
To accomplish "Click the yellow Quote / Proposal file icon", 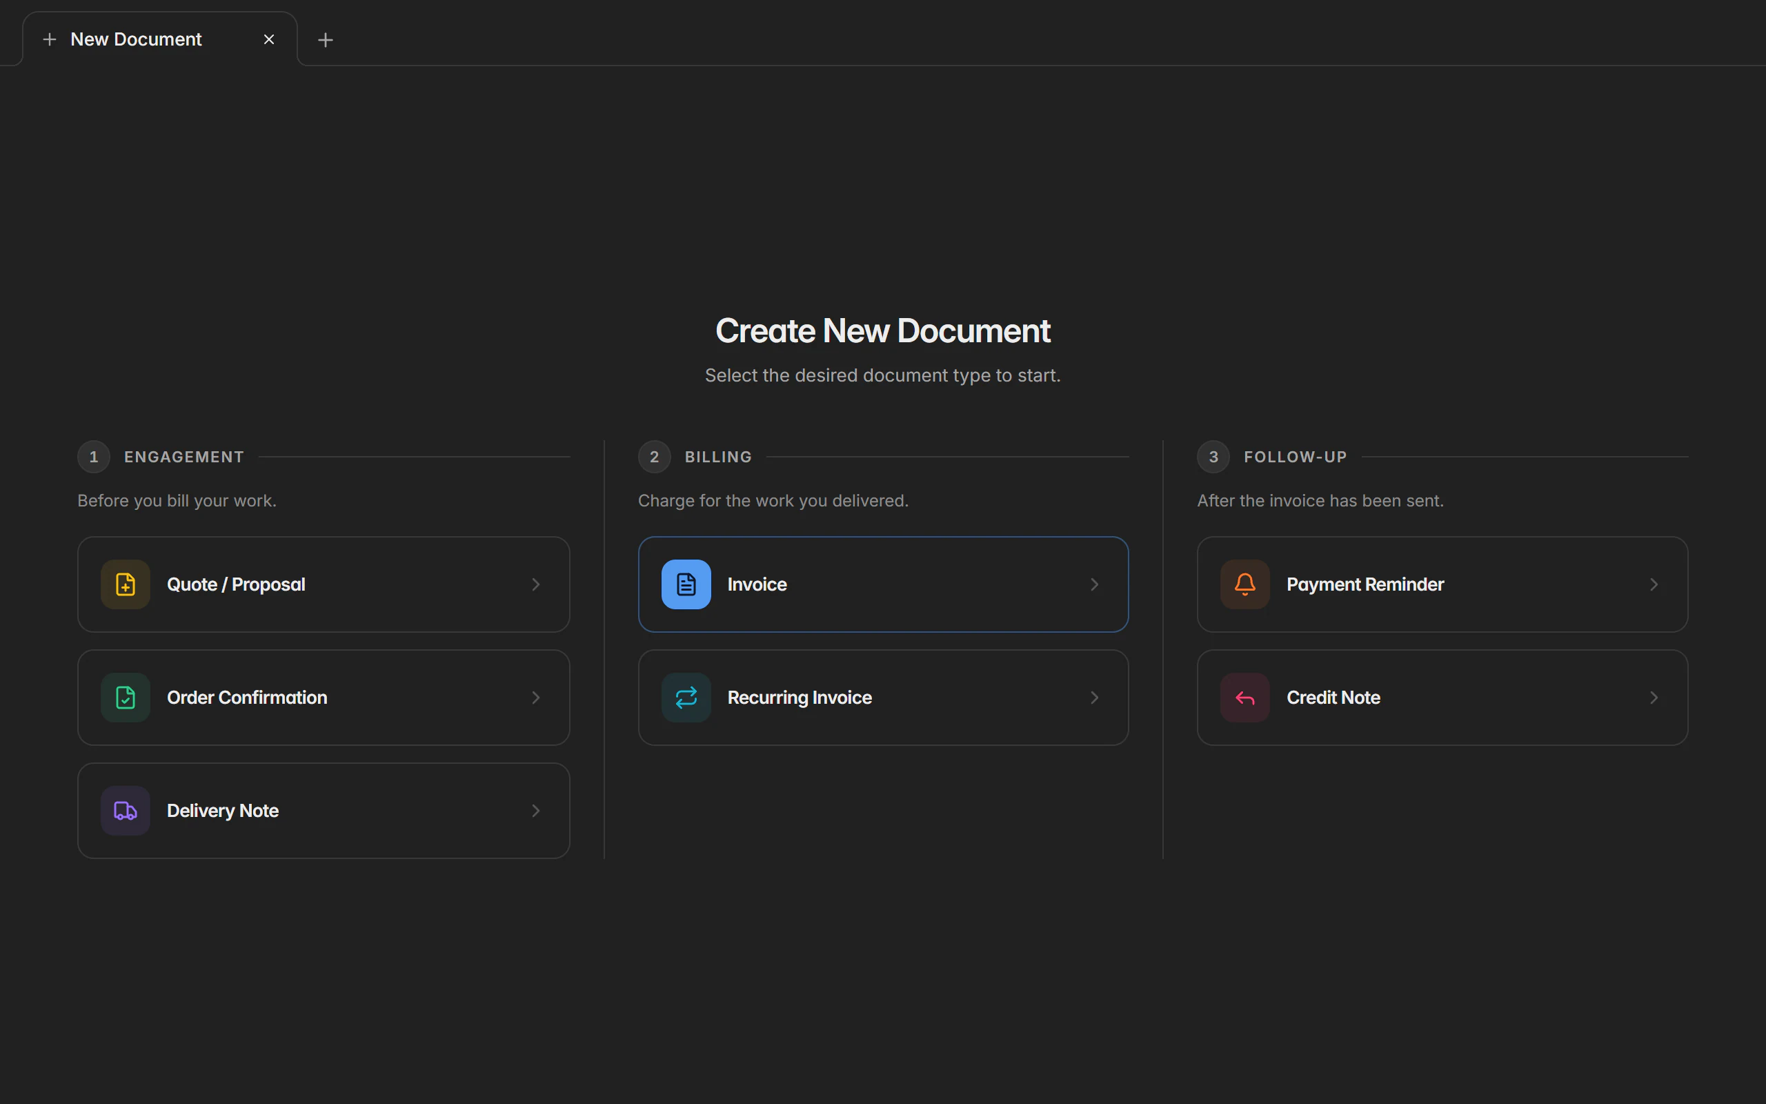I will pos(126,584).
